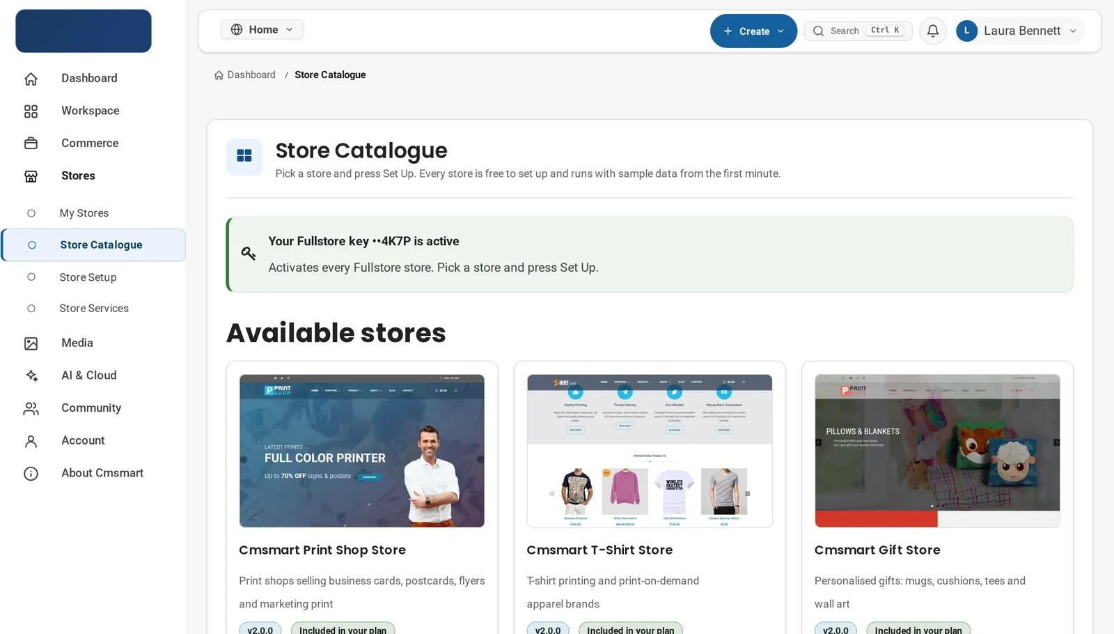
Task: Select Store Catalogue in sidebar
Action: 93,245
